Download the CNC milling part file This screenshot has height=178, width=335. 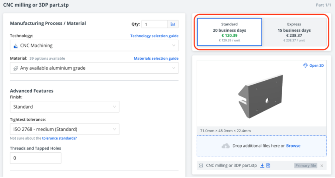click(262, 165)
